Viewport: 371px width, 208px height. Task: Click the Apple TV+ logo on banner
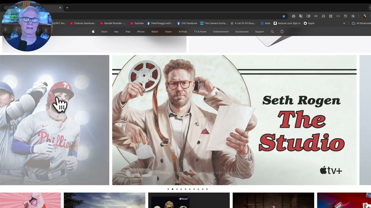click(331, 170)
